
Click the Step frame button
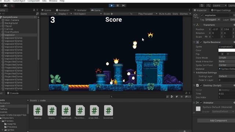point(123,5)
